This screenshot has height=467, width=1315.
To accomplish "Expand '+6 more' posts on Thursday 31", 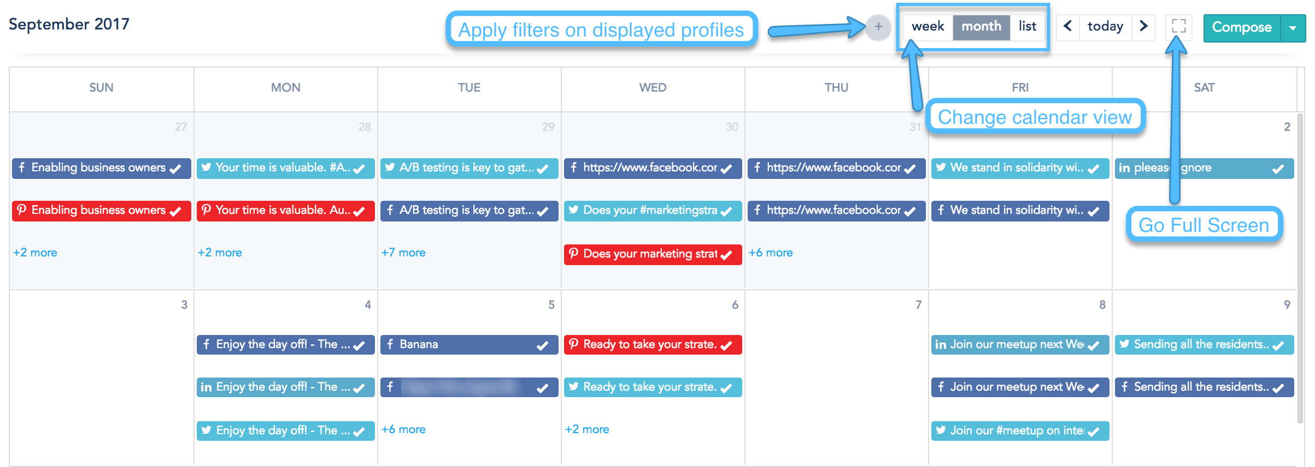I will [771, 253].
